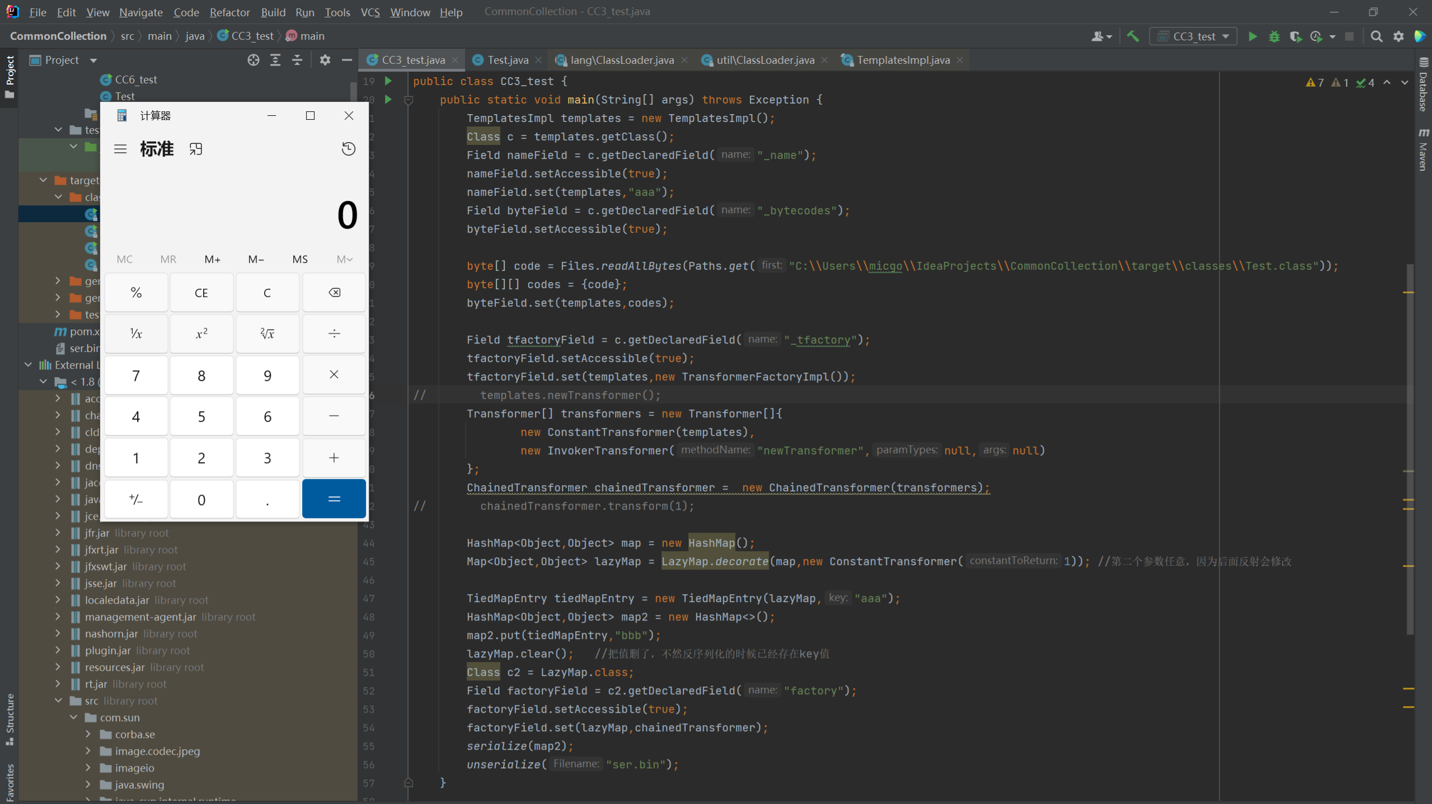1432x804 pixels.
Task: Open Project panel options gear
Action: [x=325, y=60]
